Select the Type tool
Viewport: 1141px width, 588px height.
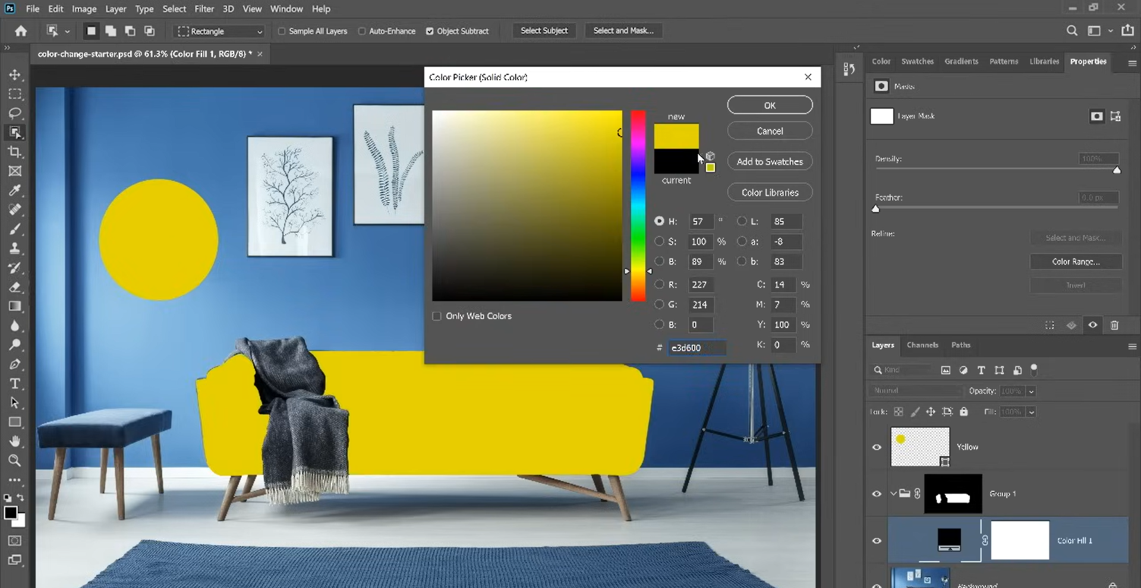click(15, 384)
